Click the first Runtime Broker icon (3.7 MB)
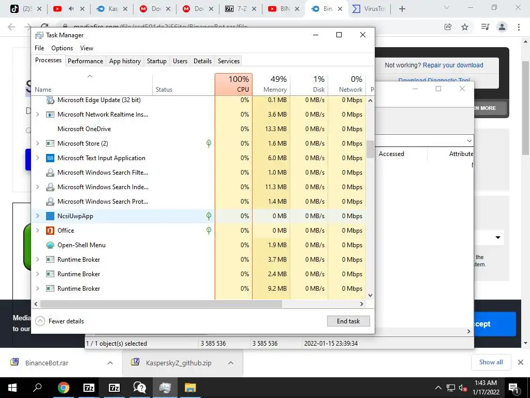The width and height of the screenshot is (530, 398). click(50, 260)
